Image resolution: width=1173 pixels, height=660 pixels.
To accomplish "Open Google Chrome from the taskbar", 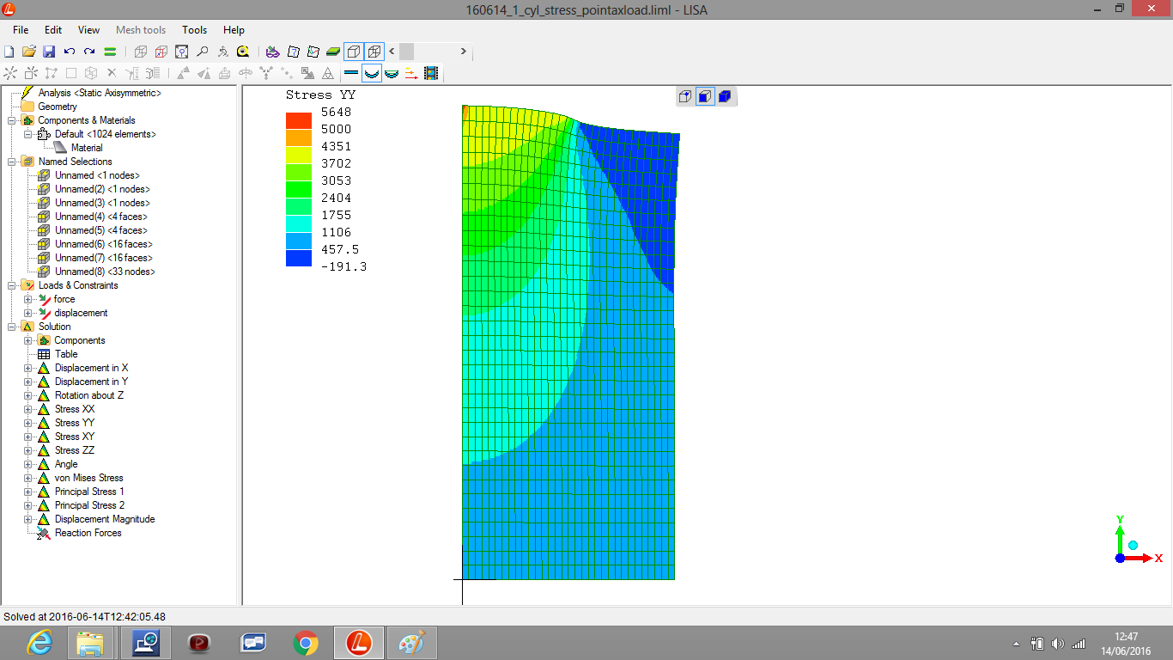I will point(305,643).
